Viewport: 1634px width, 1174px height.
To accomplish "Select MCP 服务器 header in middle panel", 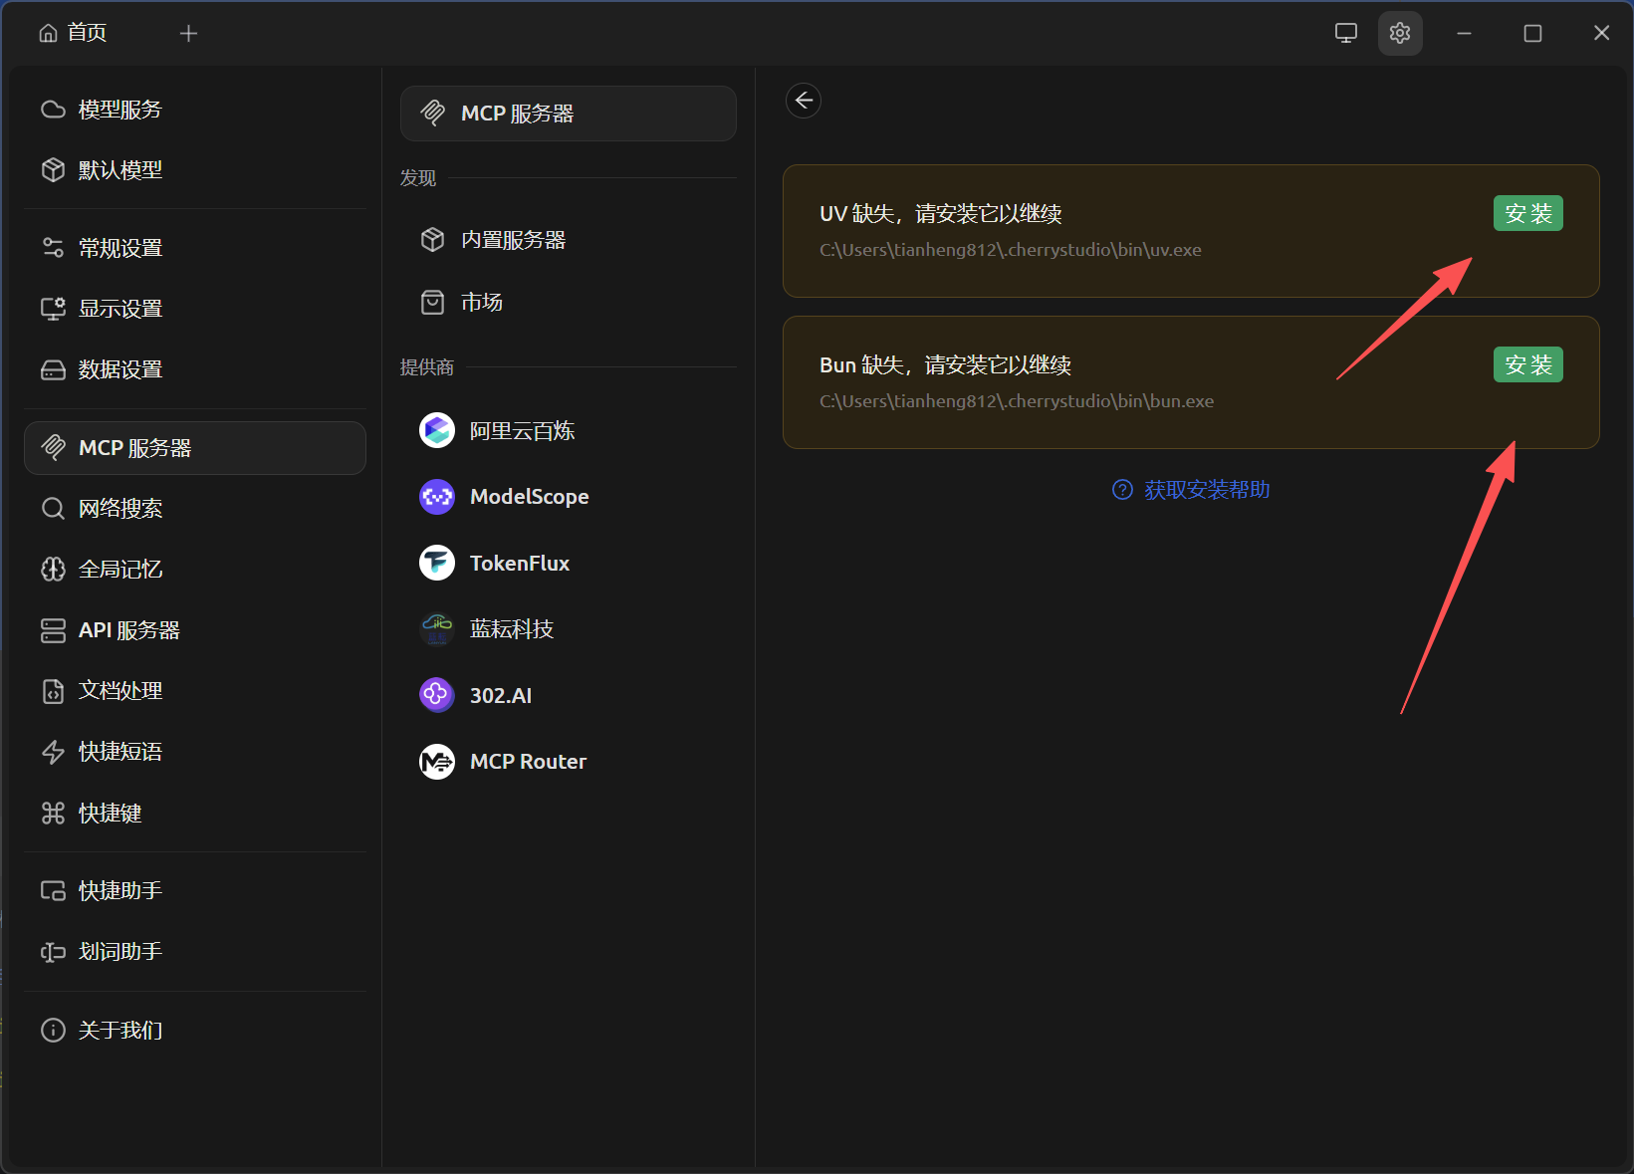I will [x=569, y=114].
